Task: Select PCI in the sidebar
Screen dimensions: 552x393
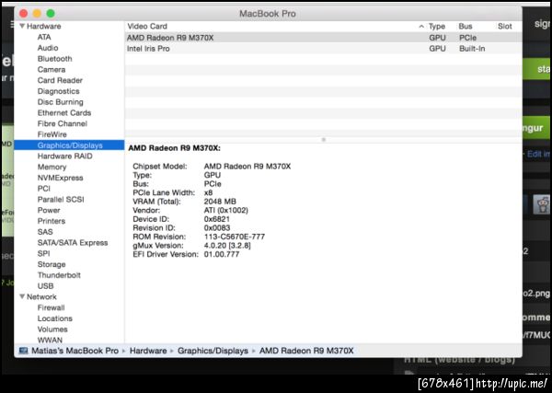Action: [x=43, y=189]
